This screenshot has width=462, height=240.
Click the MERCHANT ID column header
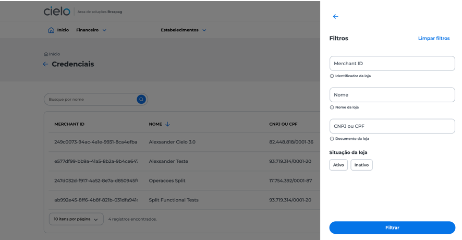(69, 124)
